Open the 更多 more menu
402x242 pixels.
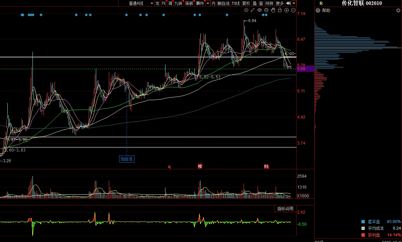pos(280,3)
